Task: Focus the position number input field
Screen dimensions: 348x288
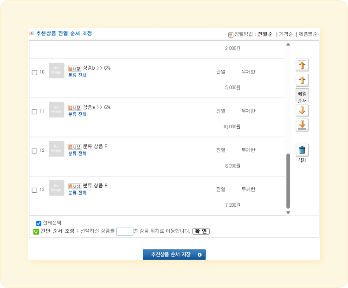Action: 124,231
